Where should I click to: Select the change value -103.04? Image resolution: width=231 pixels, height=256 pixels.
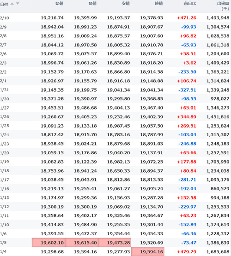click(187, 135)
